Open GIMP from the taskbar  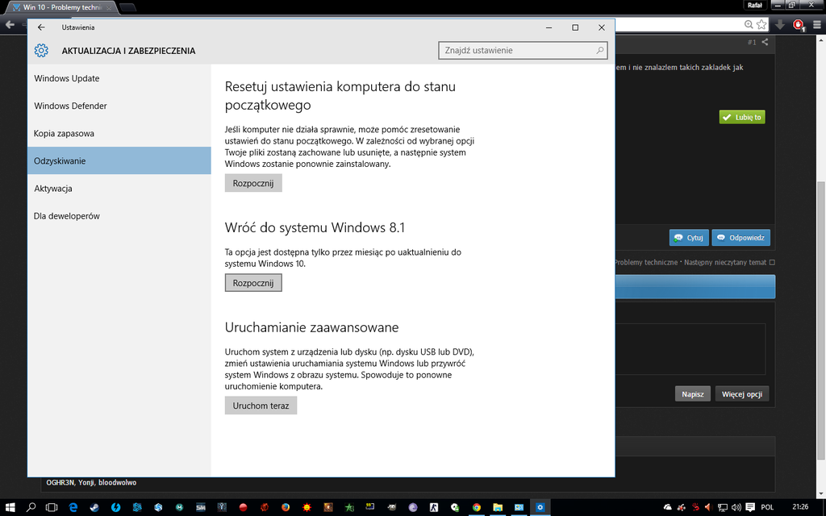click(x=391, y=508)
